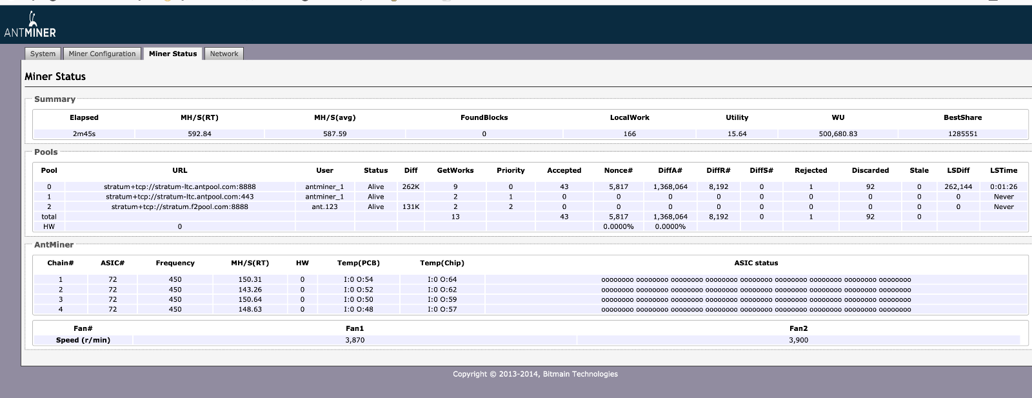1032x398 pixels.
Task: Click the average hashrate value 587.59
Action: pyautogui.click(x=335, y=134)
